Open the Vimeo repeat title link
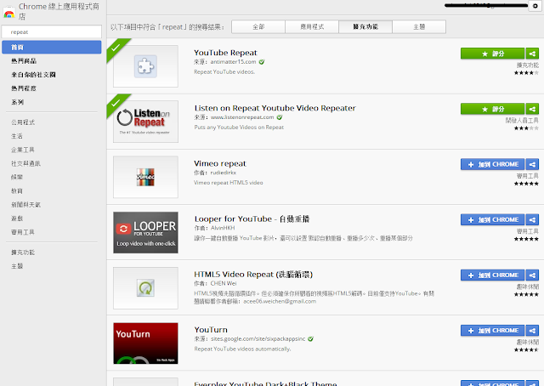The width and height of the screenshot is (544, 386). 220,163
